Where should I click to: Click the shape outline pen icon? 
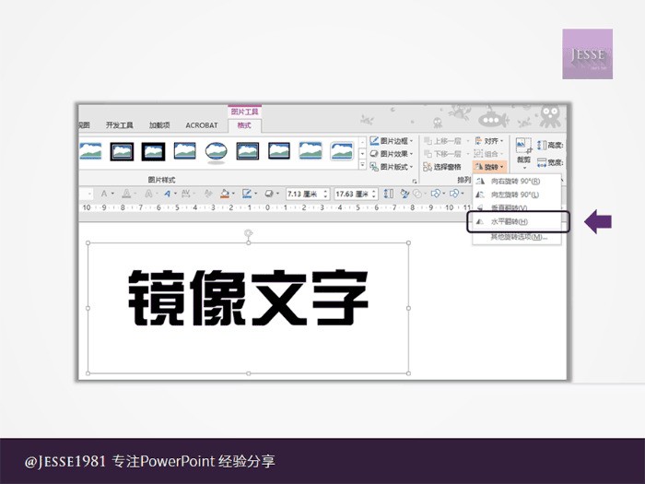pyautogui.click(x=247, y=194)
